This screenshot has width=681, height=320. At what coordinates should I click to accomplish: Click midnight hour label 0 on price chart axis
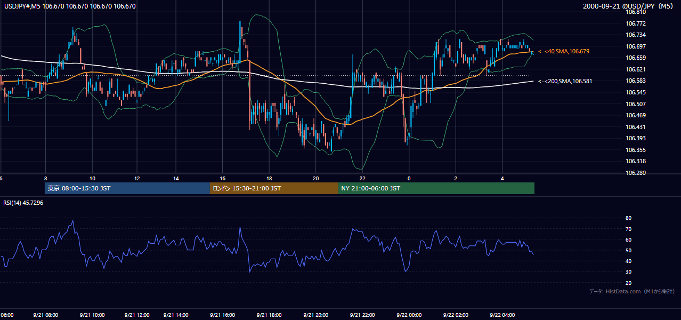409,179
